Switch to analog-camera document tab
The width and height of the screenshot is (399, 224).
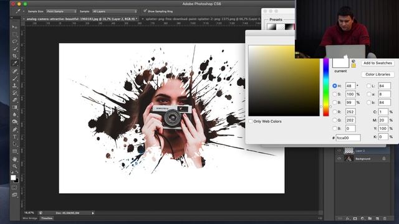pos(82,19)
